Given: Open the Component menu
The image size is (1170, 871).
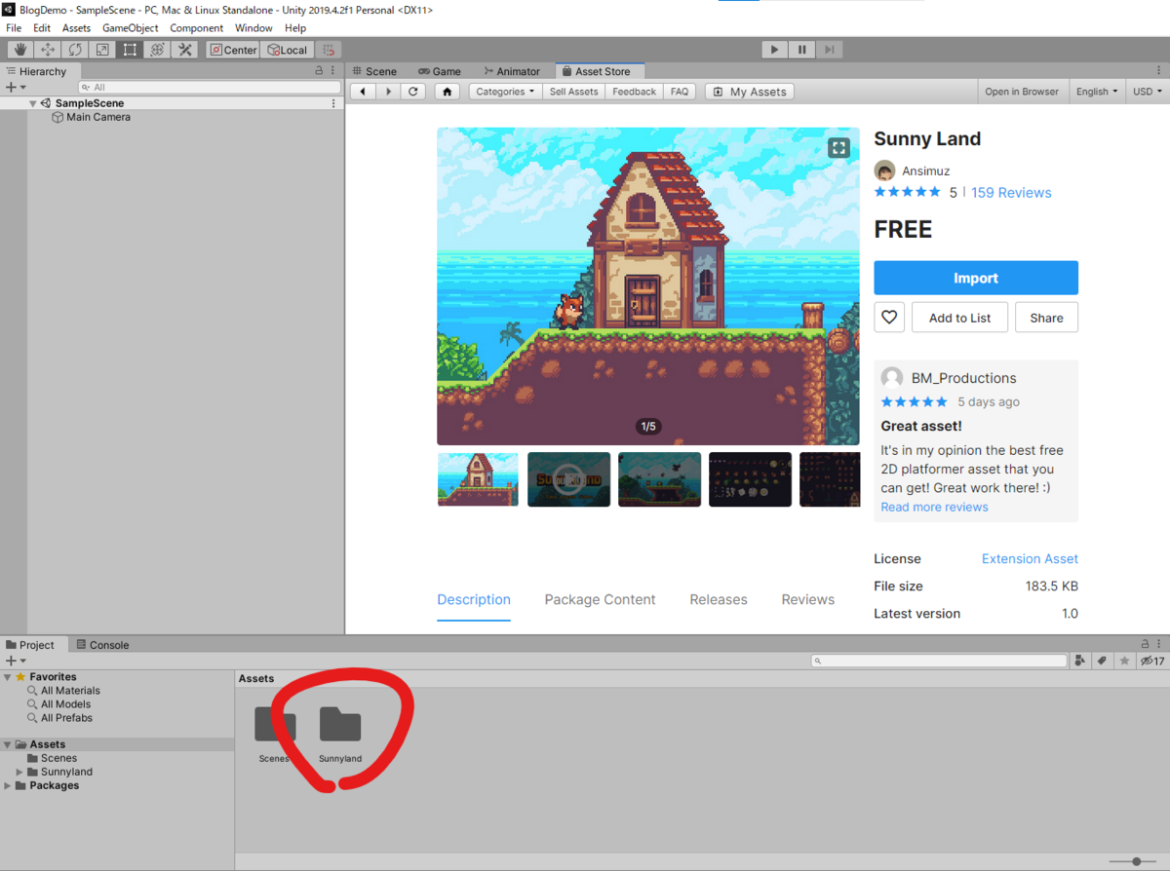Looking at the screenshot, I should [x=196, y=28].
